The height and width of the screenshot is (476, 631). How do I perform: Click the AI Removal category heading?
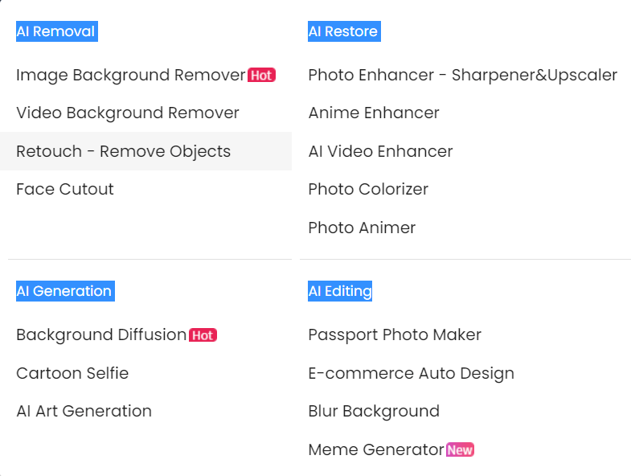[x=56, y=32]
